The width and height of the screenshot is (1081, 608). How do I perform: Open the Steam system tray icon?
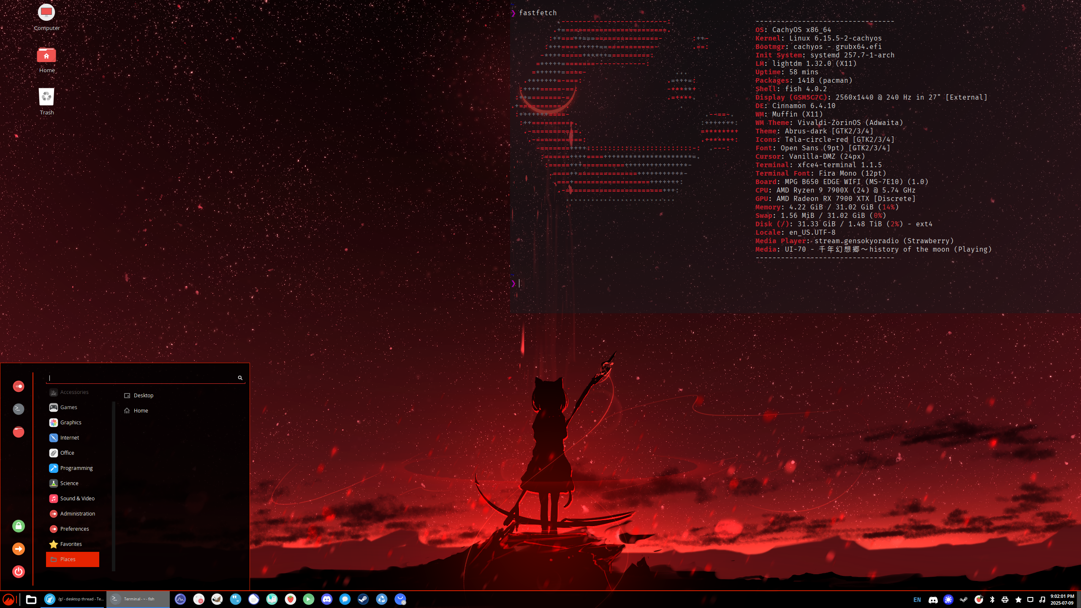click(x=964, y=600)
